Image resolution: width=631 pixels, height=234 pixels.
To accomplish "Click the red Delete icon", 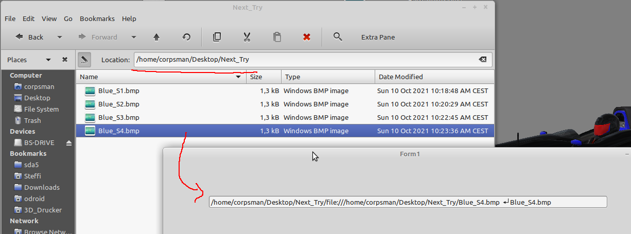I will [307, 37].
